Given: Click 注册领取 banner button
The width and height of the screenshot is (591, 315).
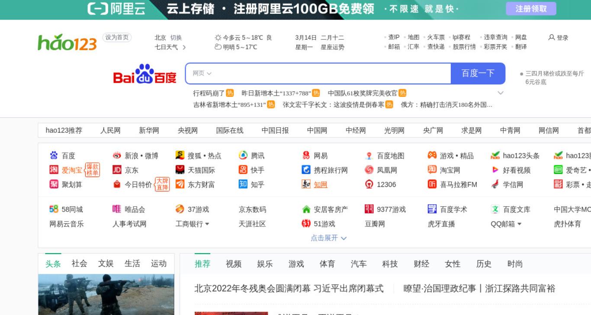Looking at the screenshot, I should tap(531, 9).
